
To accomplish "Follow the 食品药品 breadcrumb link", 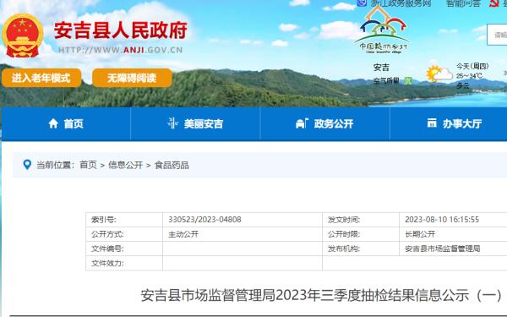I will 172,165.
